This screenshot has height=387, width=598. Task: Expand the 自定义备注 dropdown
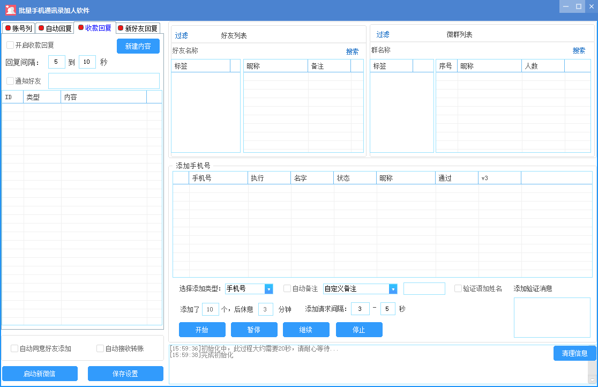point(360,289)
